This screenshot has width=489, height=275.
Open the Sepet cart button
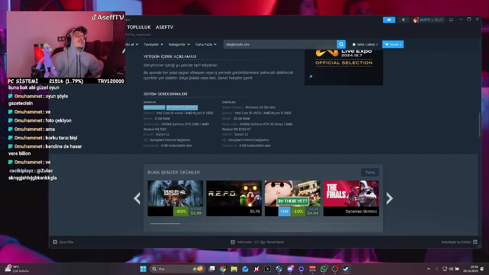point(393,44)
